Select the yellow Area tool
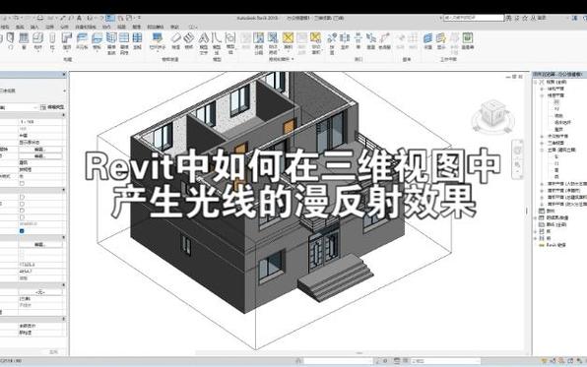The height and width of the screenshot is (367, 587). [x=288, y=40]
